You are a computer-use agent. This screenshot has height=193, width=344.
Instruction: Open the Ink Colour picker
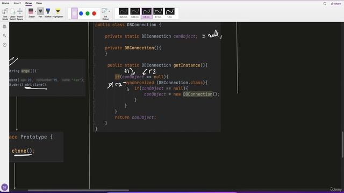pyautogui.click(x=105, y=14)
